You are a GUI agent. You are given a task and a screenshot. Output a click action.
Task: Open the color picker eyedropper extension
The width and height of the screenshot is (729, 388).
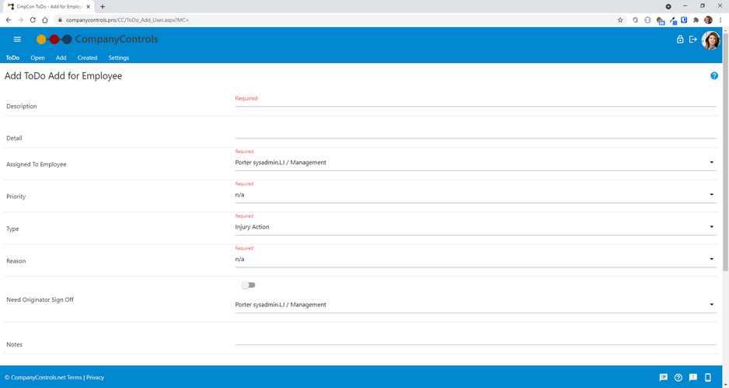pos(672,20)
